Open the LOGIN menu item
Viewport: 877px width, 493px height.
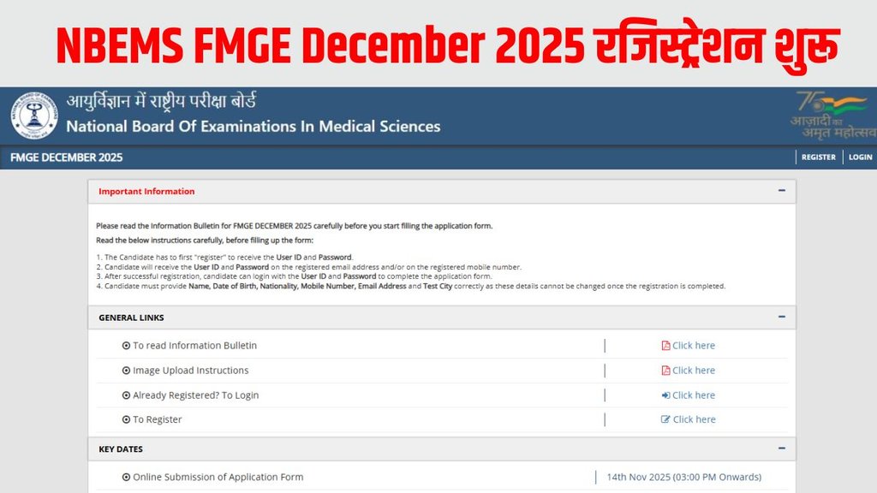click(860, 157)
